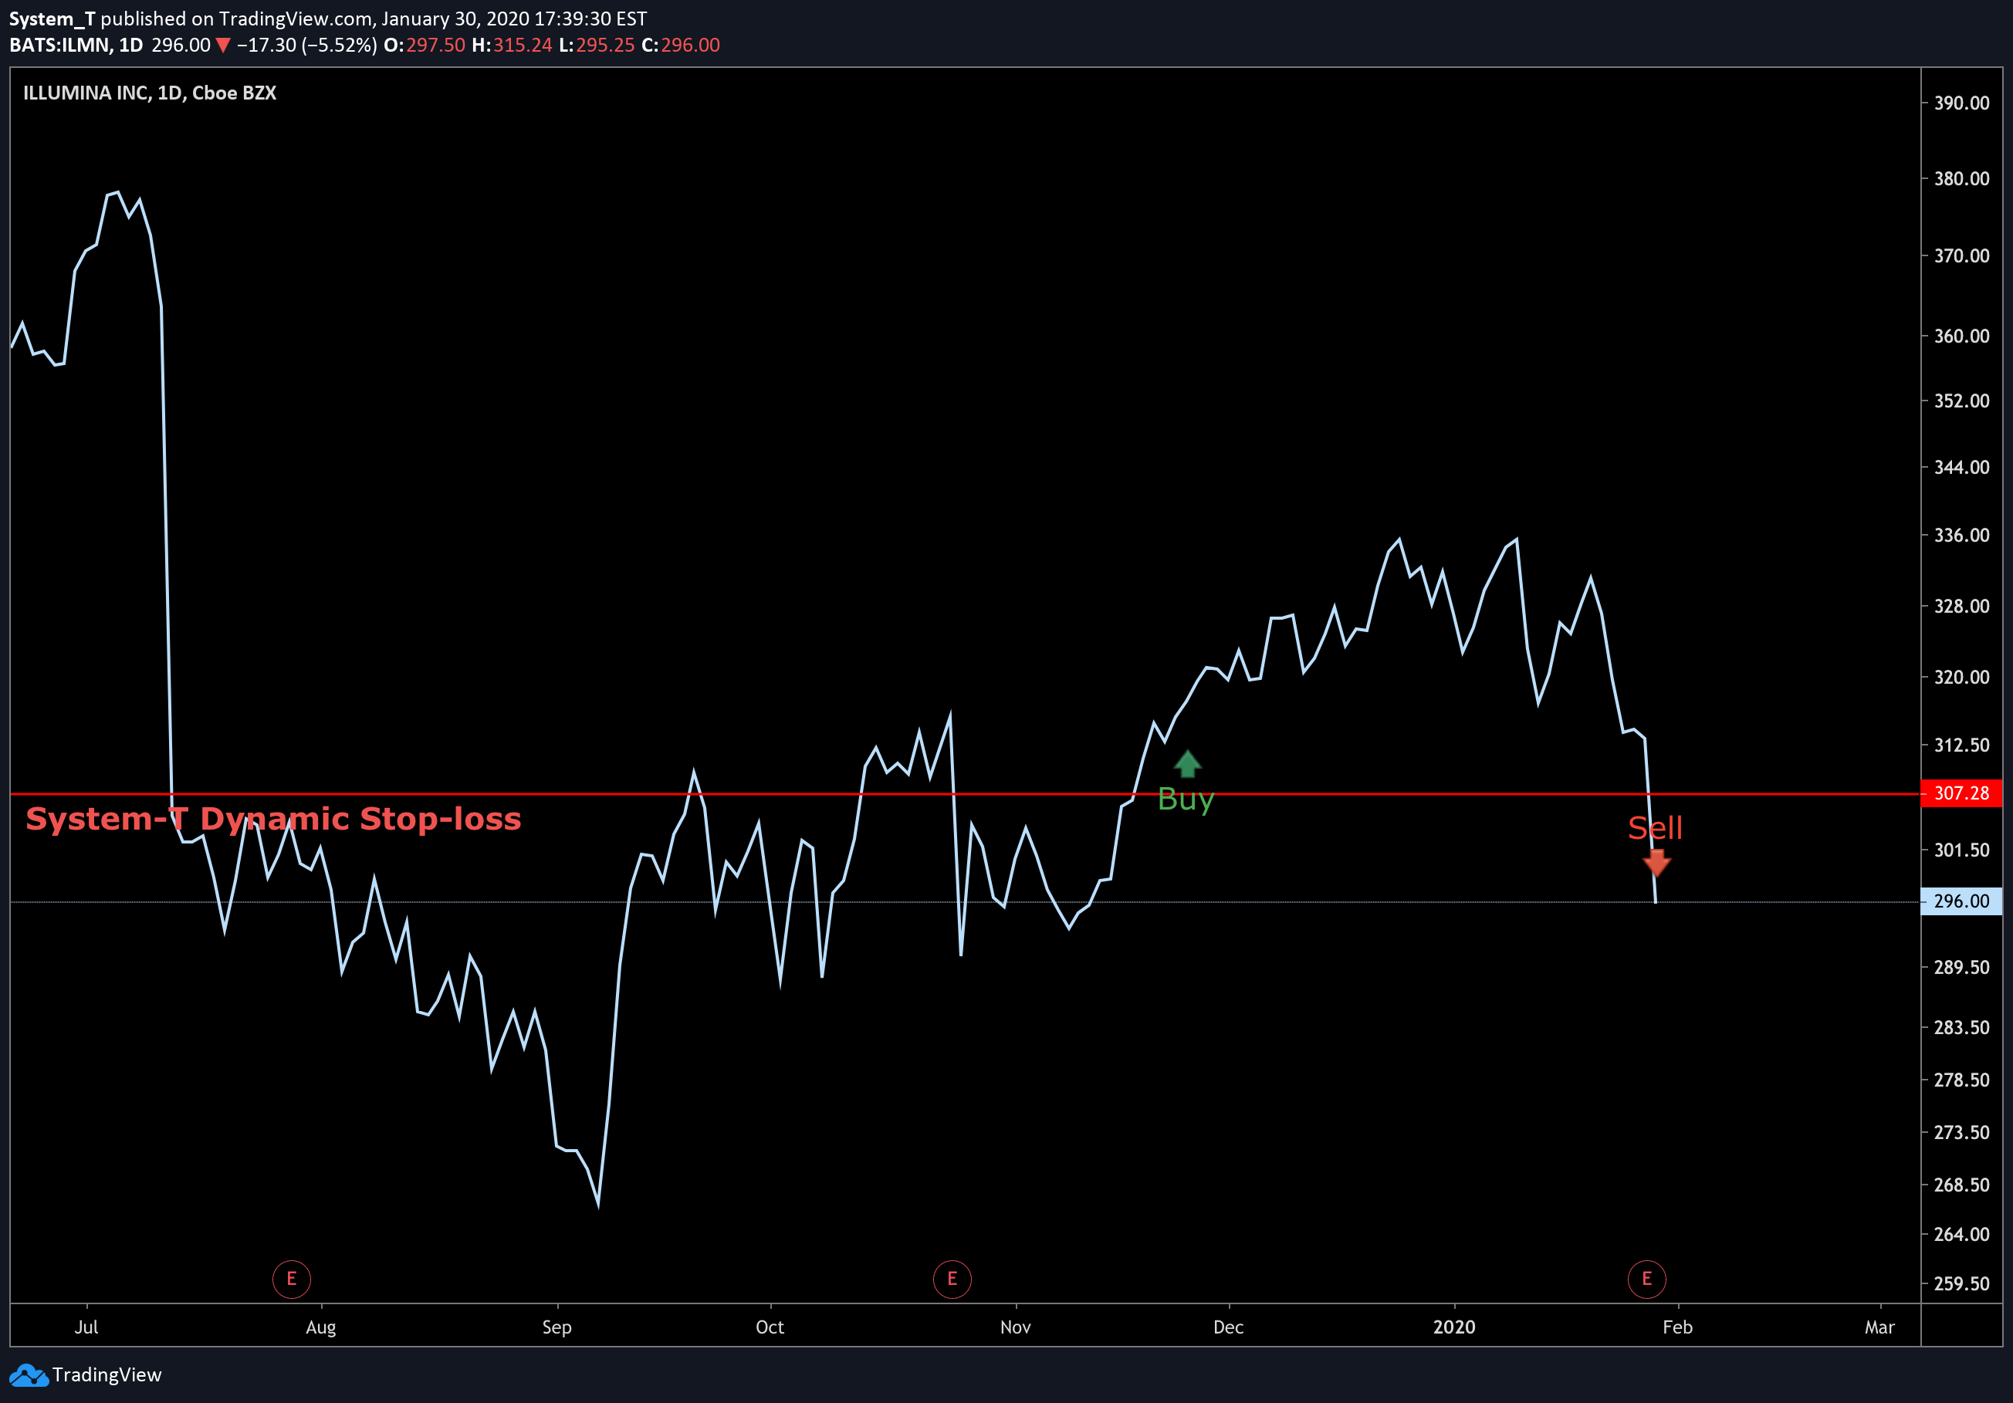Screen dimensions: 2013x1403
Task: Click the 344.00 price axis label
Action: click(x=1961, y=467)
